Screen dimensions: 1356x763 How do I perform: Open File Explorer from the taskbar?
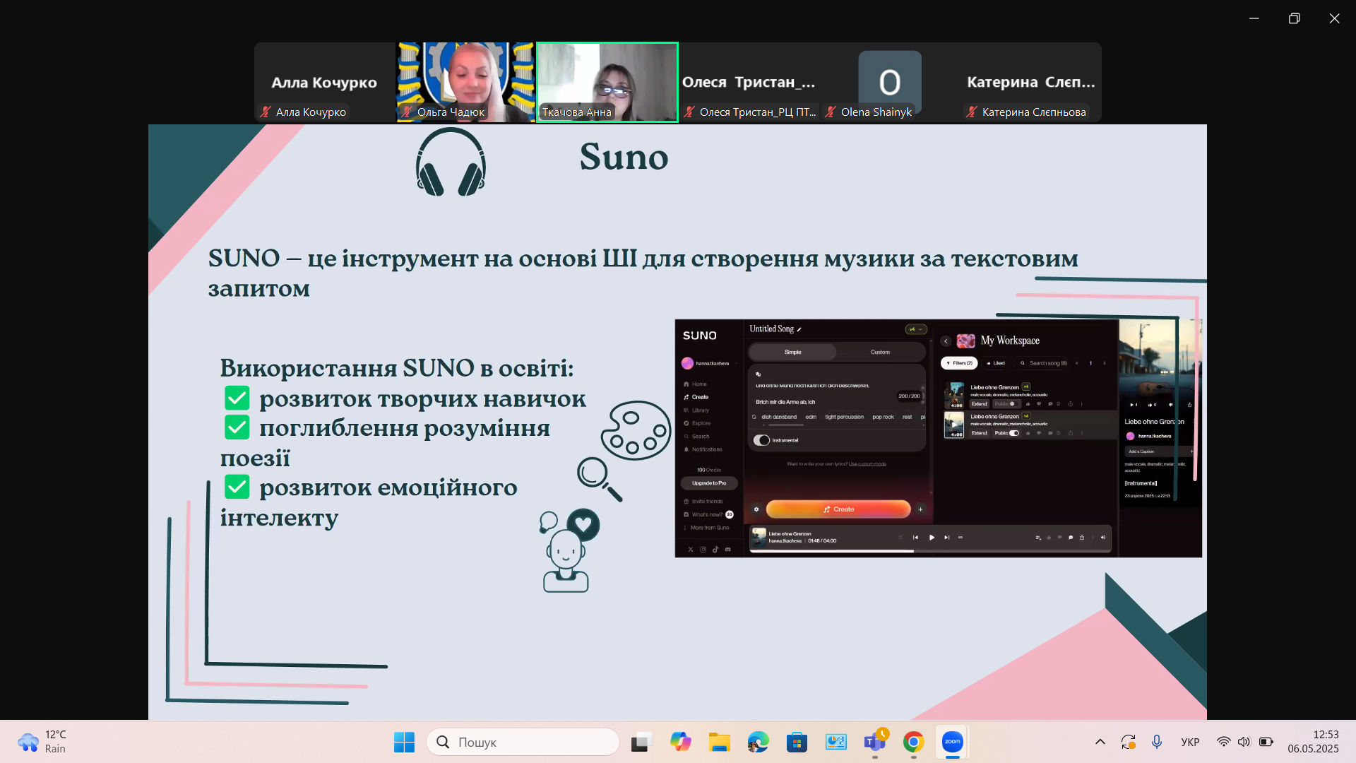pyautogui.click(x=719, y=742)
